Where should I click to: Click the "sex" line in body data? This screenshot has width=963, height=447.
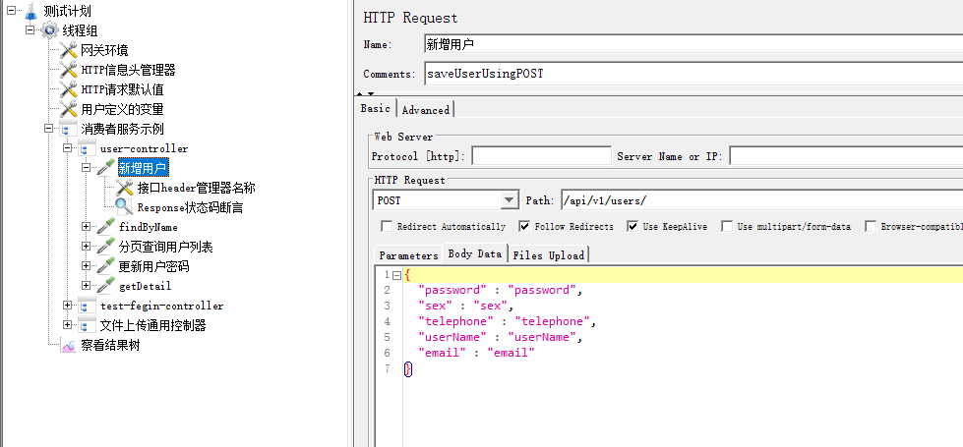click(x=465, y=306)
